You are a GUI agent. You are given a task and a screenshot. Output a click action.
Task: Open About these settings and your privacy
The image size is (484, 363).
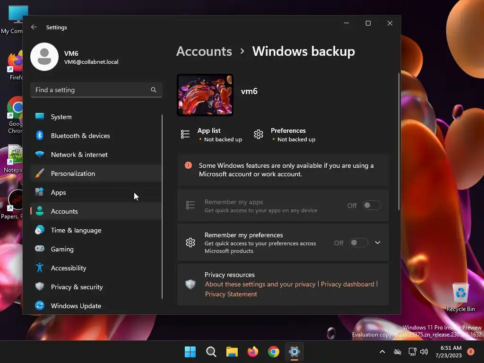point(260,284)
